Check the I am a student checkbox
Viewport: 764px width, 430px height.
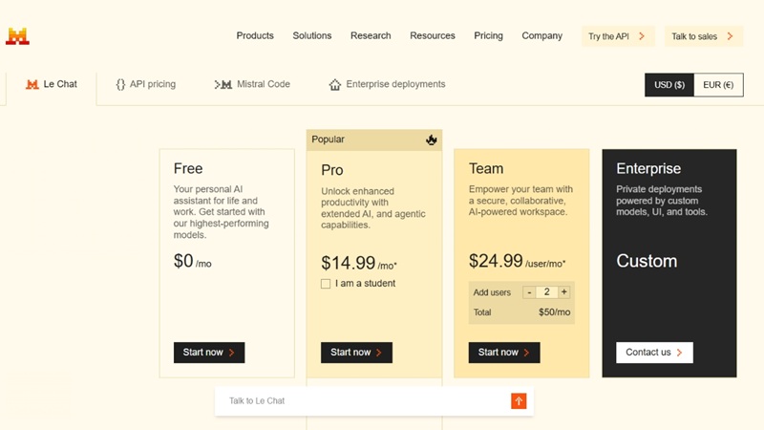tap(326, 284)
